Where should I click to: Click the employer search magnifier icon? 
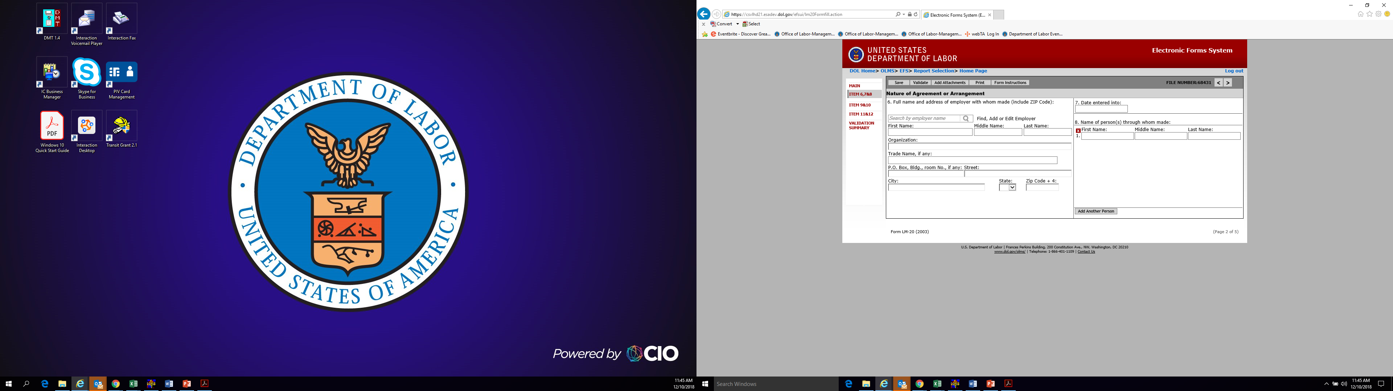(x=966, y=118)
